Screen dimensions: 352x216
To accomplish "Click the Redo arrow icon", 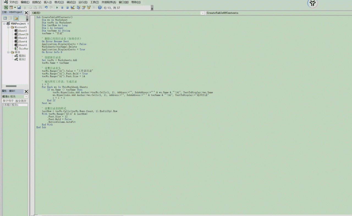I will coord(51,8).
